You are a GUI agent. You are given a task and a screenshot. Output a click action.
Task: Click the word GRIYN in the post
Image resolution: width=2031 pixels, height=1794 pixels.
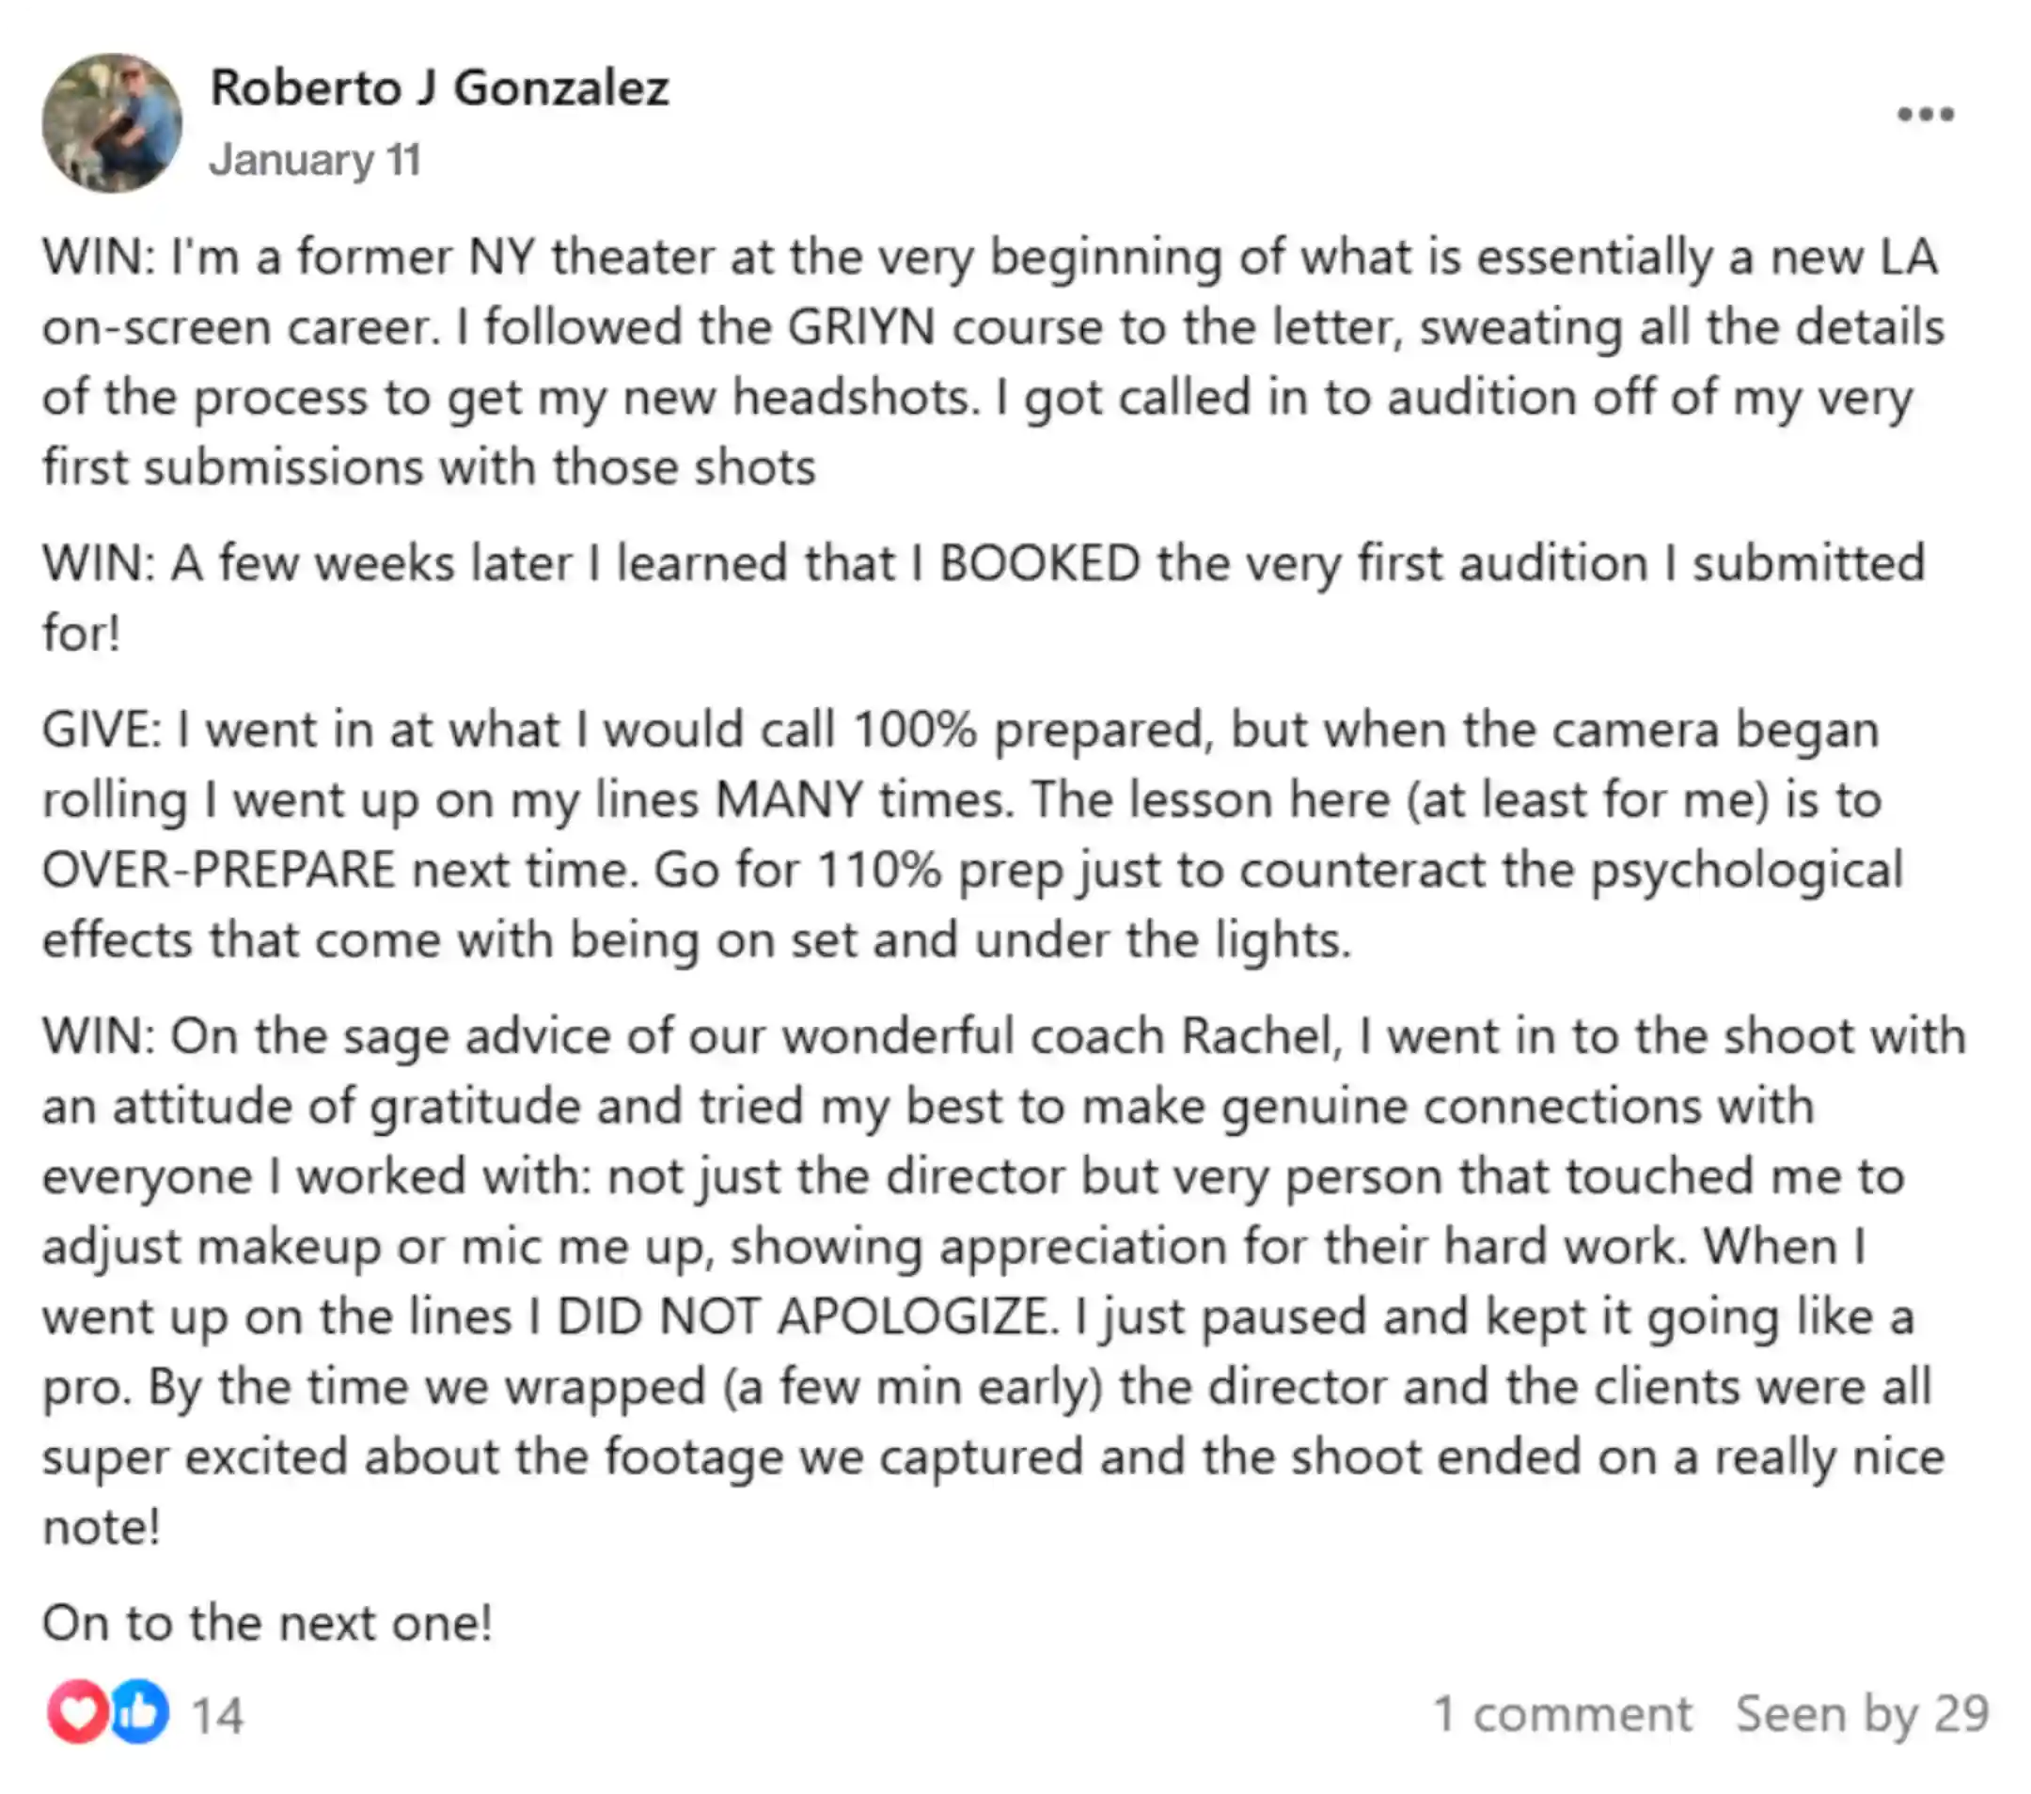point(861,327)
